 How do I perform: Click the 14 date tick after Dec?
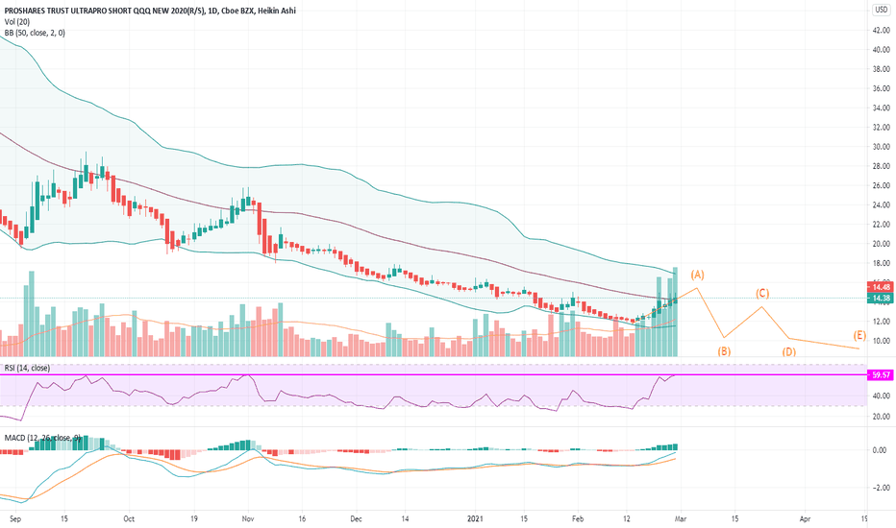tap(405, 518)
